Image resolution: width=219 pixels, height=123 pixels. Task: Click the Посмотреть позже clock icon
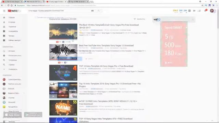[x=4, y=55]
